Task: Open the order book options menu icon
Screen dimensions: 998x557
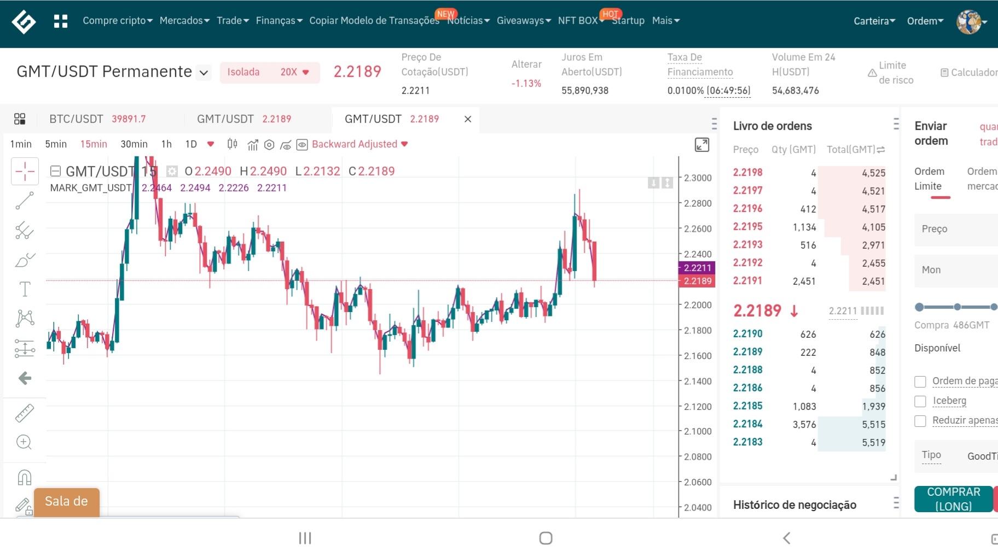Action: tap(896, 124)
